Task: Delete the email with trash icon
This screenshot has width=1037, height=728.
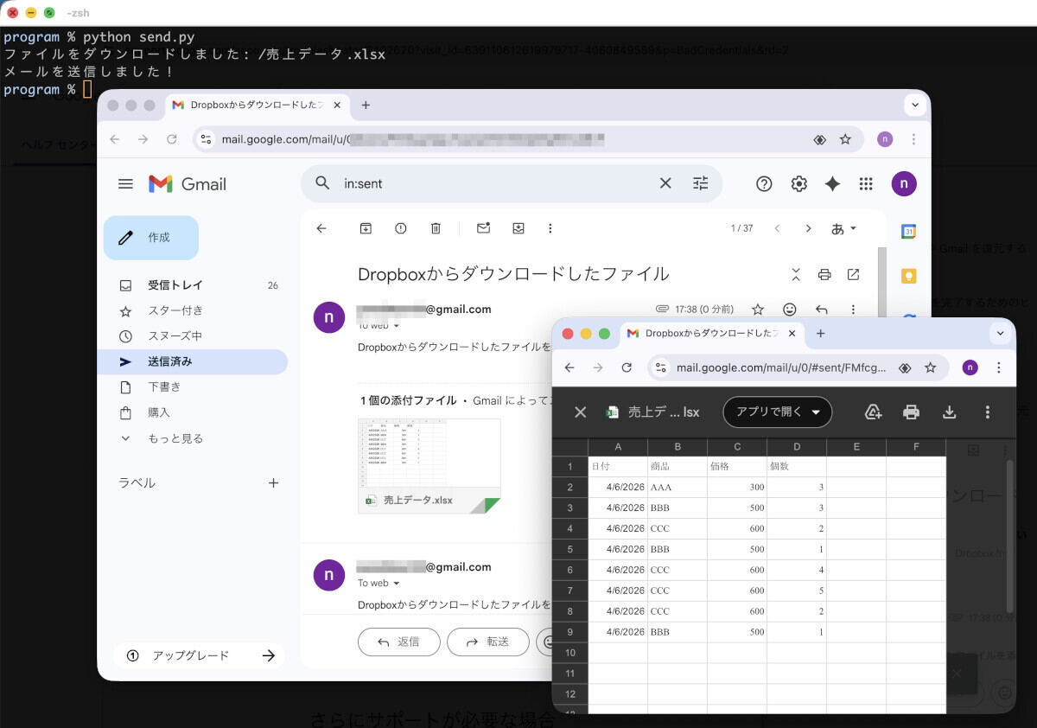Action: 436,227
